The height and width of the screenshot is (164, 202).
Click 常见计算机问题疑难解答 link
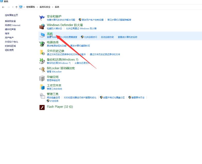[119, 20]
